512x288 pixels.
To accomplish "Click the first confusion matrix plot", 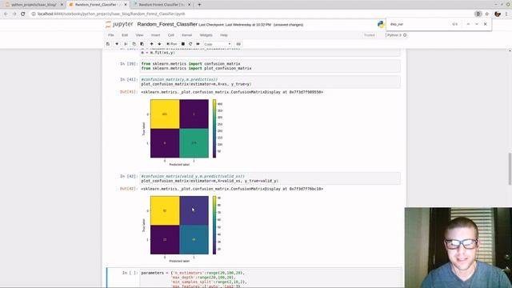I will [179, 128].
